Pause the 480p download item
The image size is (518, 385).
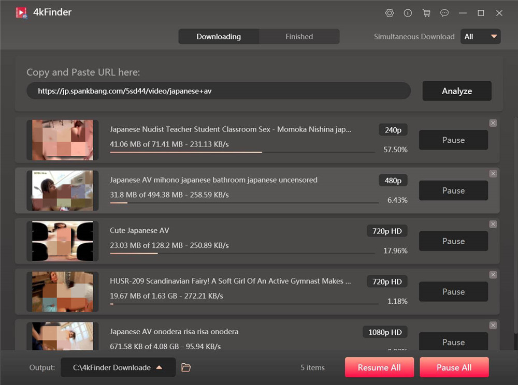(x=453, y=190)
